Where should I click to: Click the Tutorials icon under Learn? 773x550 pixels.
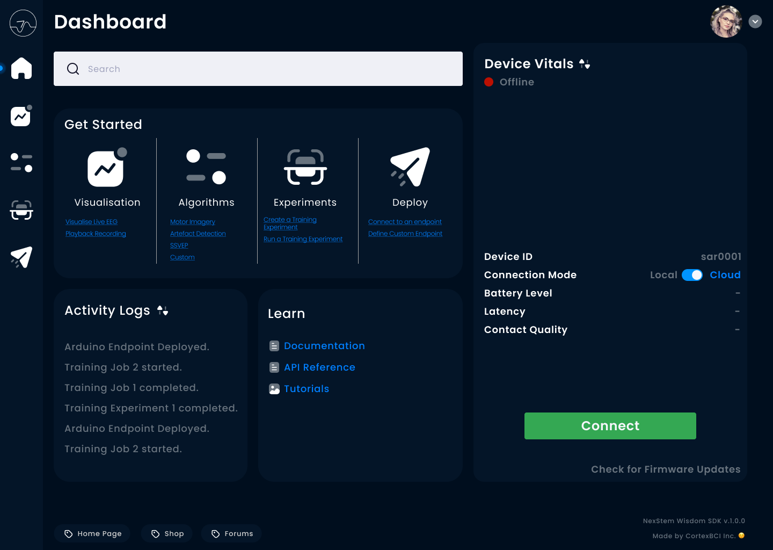coord(274,388)
